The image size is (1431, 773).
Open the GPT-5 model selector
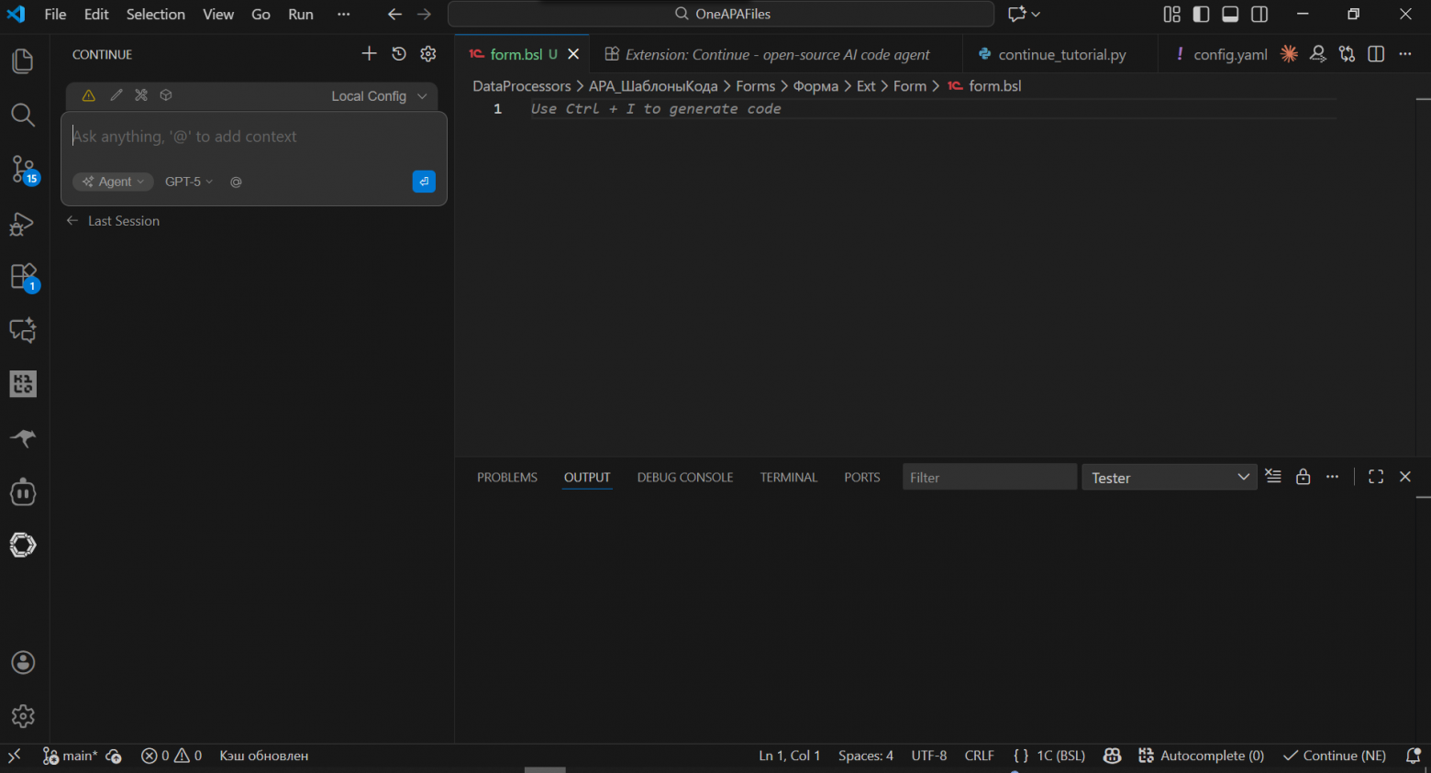[x=187, y=181]
